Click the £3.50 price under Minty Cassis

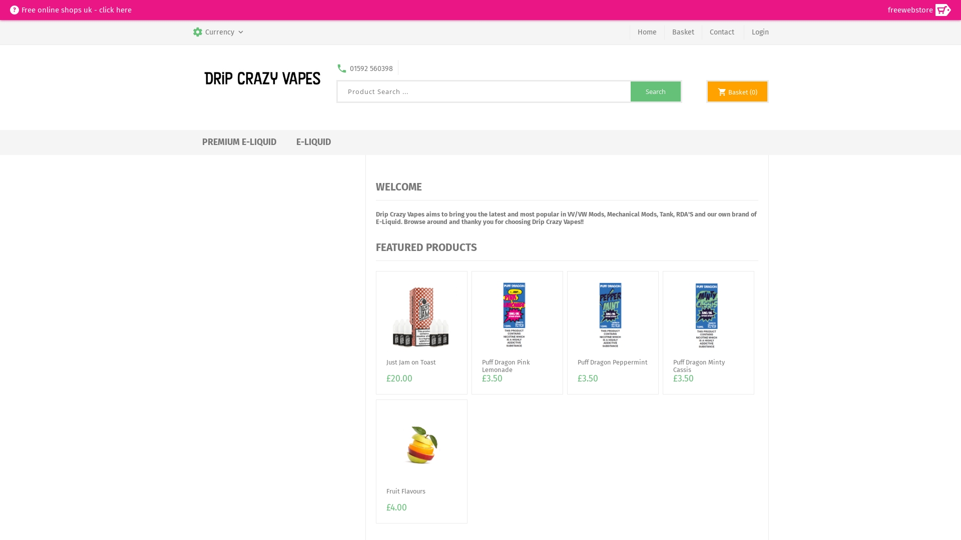click(x=683, y=378)
